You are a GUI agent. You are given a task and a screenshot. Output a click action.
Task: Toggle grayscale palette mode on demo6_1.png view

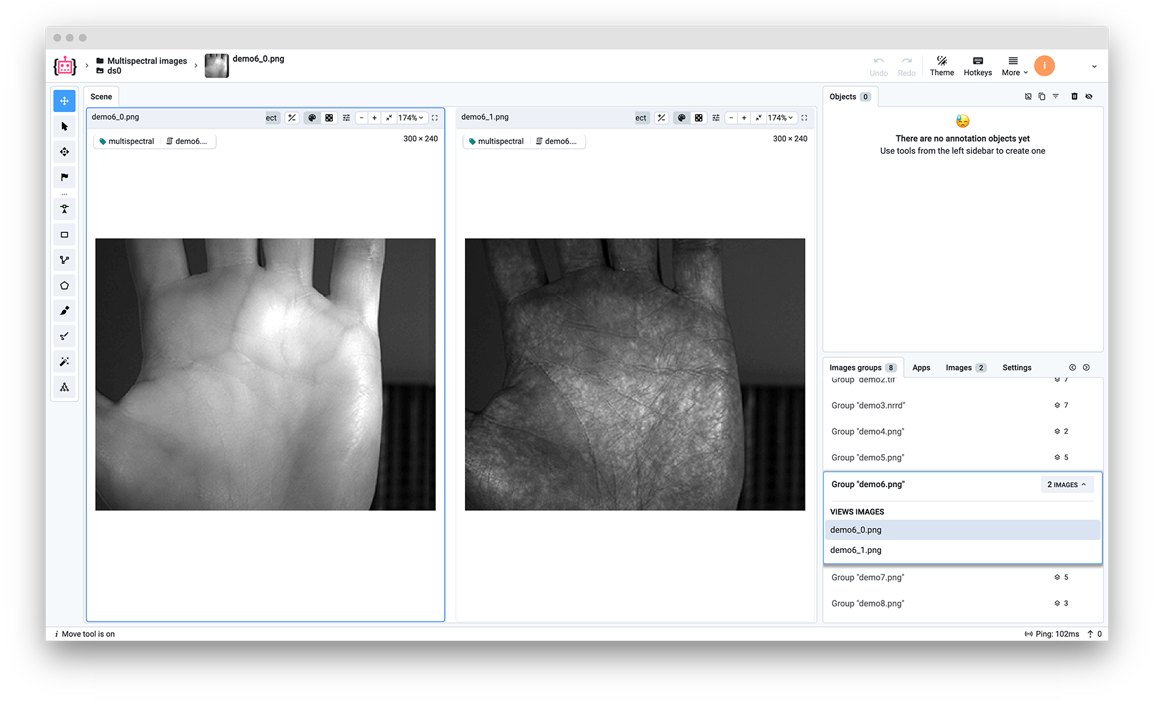pyautogui.click(x=681, y=117)
